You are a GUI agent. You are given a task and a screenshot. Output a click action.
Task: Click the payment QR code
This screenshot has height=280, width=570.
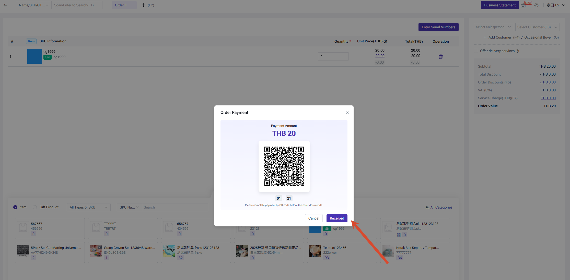(284, 166)
